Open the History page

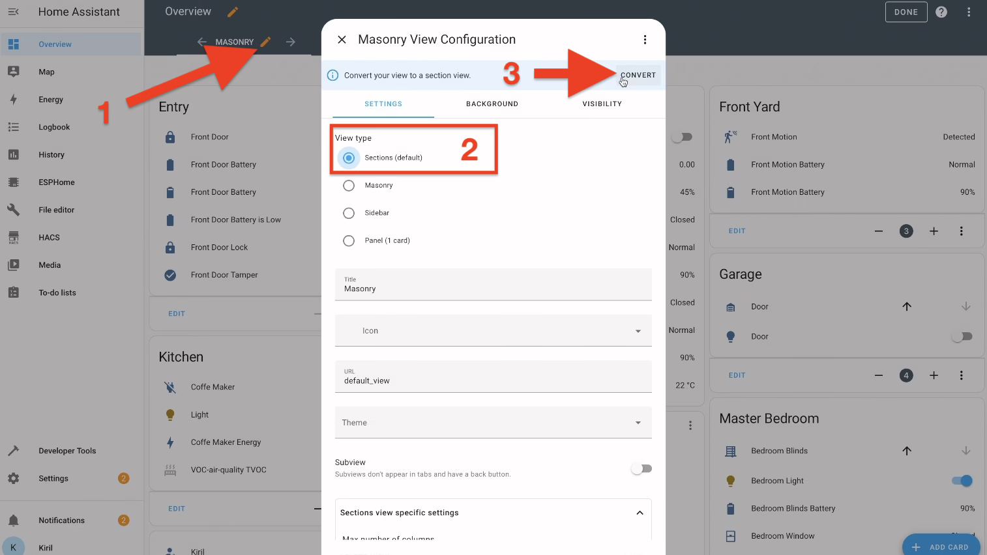(71, 154)
